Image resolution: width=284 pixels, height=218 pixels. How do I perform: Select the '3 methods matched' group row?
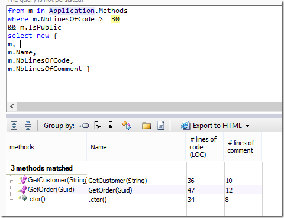pos(41,168)
